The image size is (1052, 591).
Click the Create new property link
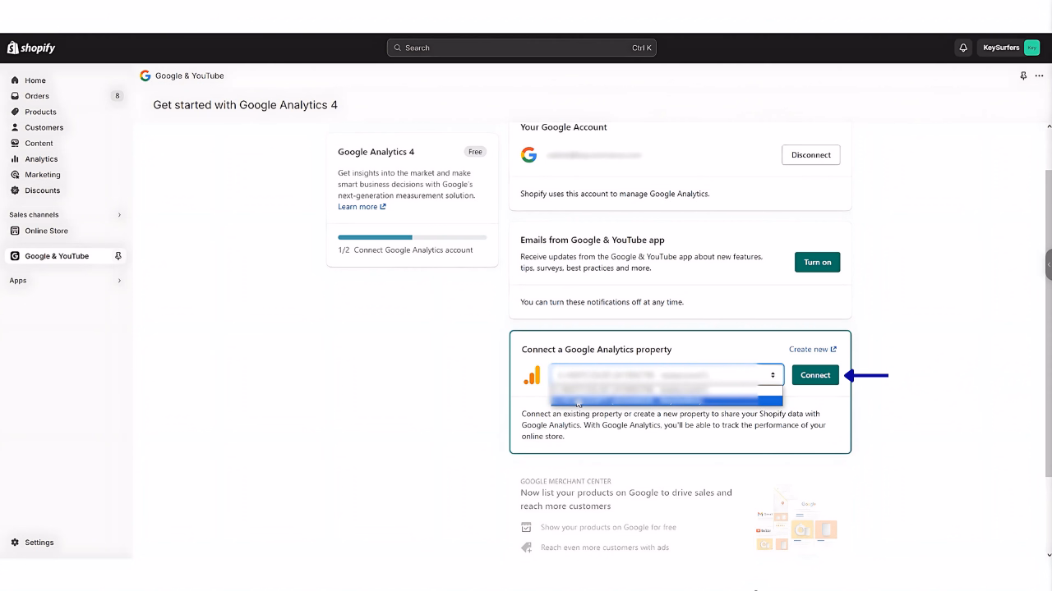pyautogui.click(x=813, y=350)
